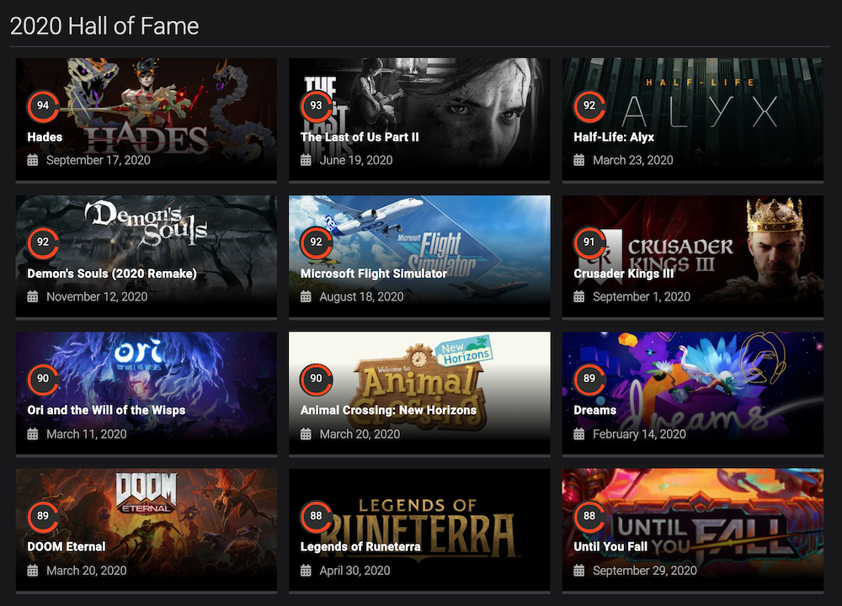Open the Demon's Souls (2020 Remake) title
842x606 pixels.
click(112, 274)
